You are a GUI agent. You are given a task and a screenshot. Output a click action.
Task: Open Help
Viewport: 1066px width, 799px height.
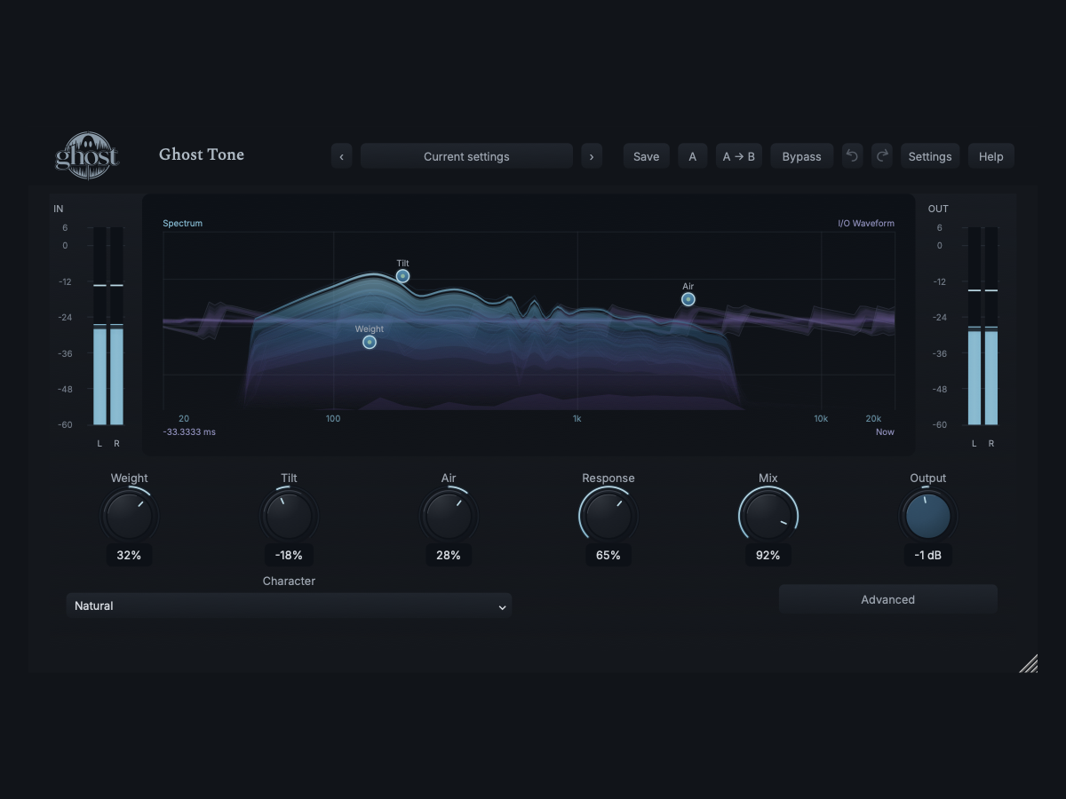click(x=990, y=156)
